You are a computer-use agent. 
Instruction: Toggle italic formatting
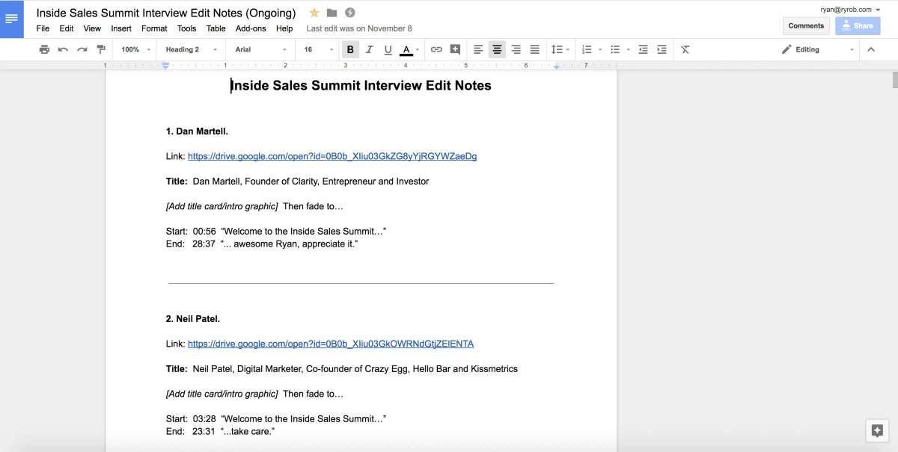click(369, 49)
